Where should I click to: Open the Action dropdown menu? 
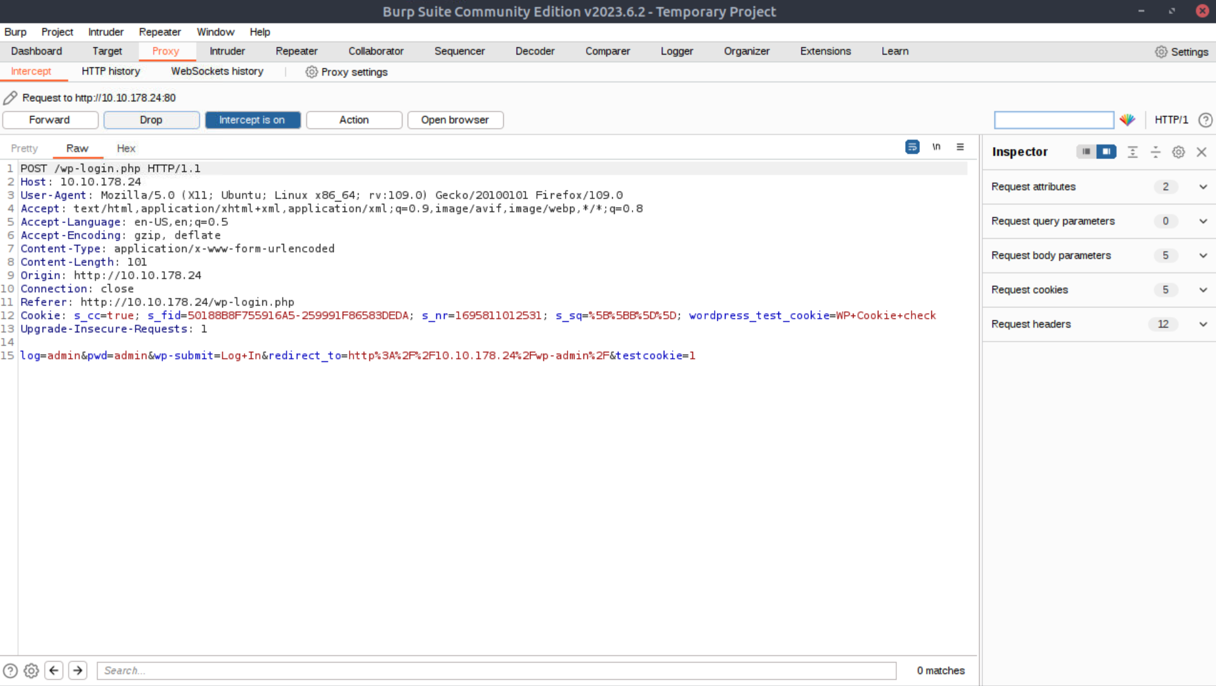point(354,120)
